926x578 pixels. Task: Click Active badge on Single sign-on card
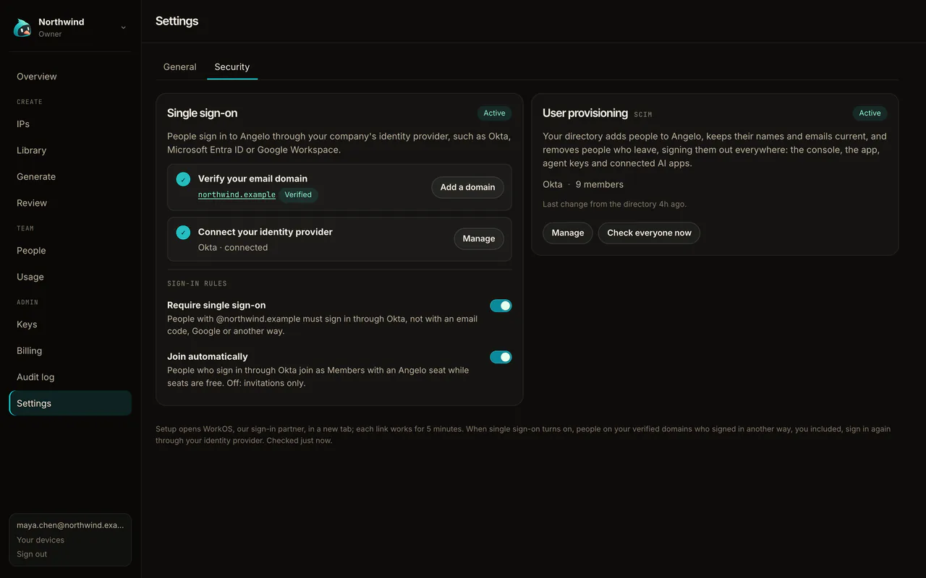point(495,113)
